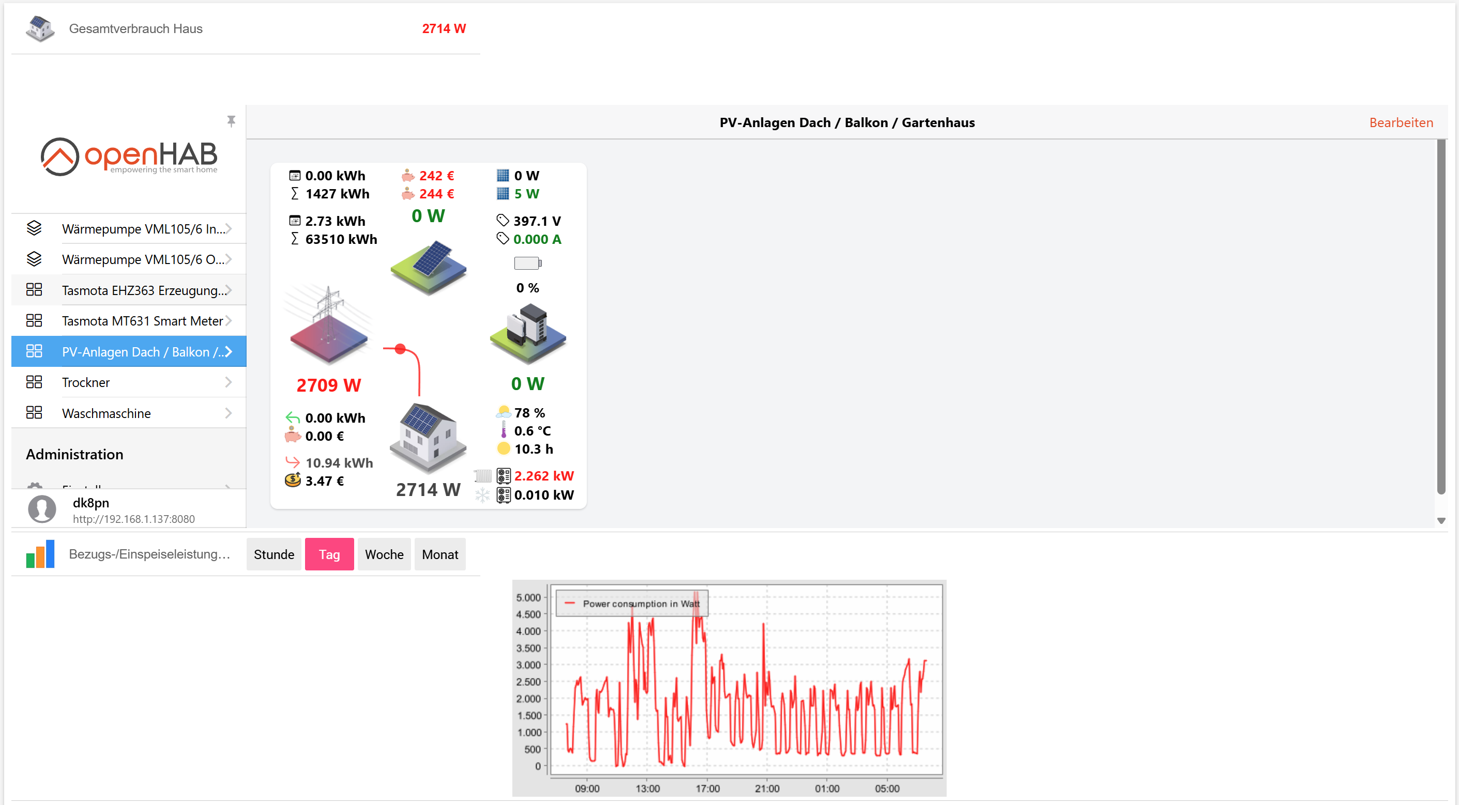Click the page vertical scrollbar down arrow
This screenshot has height=805, width=1459.
(1441, 520)
